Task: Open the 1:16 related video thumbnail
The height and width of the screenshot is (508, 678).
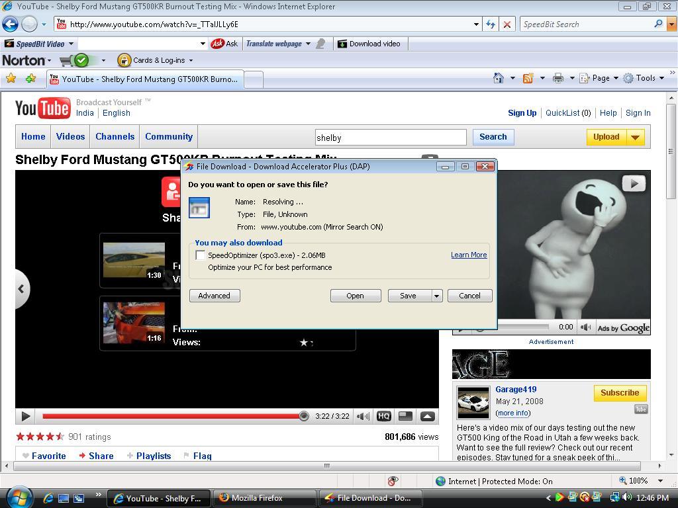Action: [x=134, y=323]
